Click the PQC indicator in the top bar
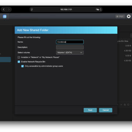This screenshot has width=132, height=132. coord(120,16)
